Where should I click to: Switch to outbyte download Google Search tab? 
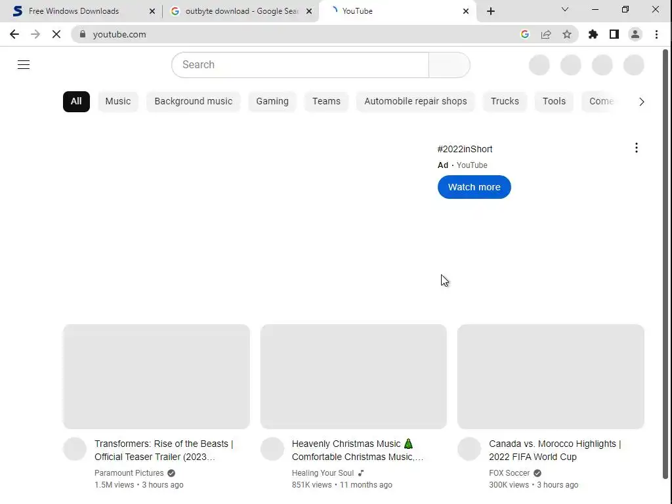[x=241, y=11]
